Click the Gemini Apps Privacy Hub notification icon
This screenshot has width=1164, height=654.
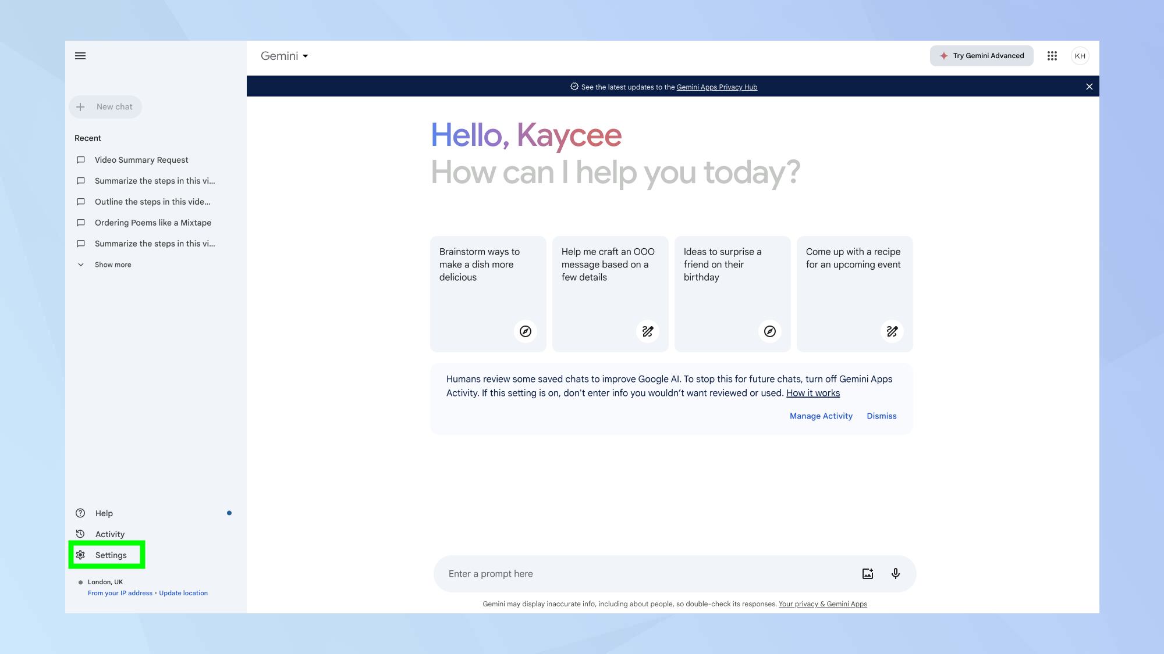[x=574, y=86]
